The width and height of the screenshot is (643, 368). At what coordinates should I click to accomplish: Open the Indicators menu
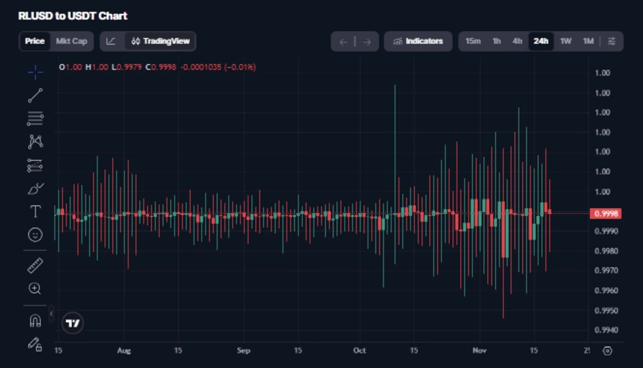pyautogui.click(x=418, y=41)
